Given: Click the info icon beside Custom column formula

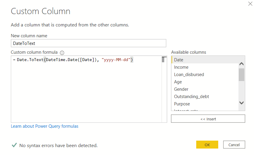Looking at the screenshot, I should 62,53.
